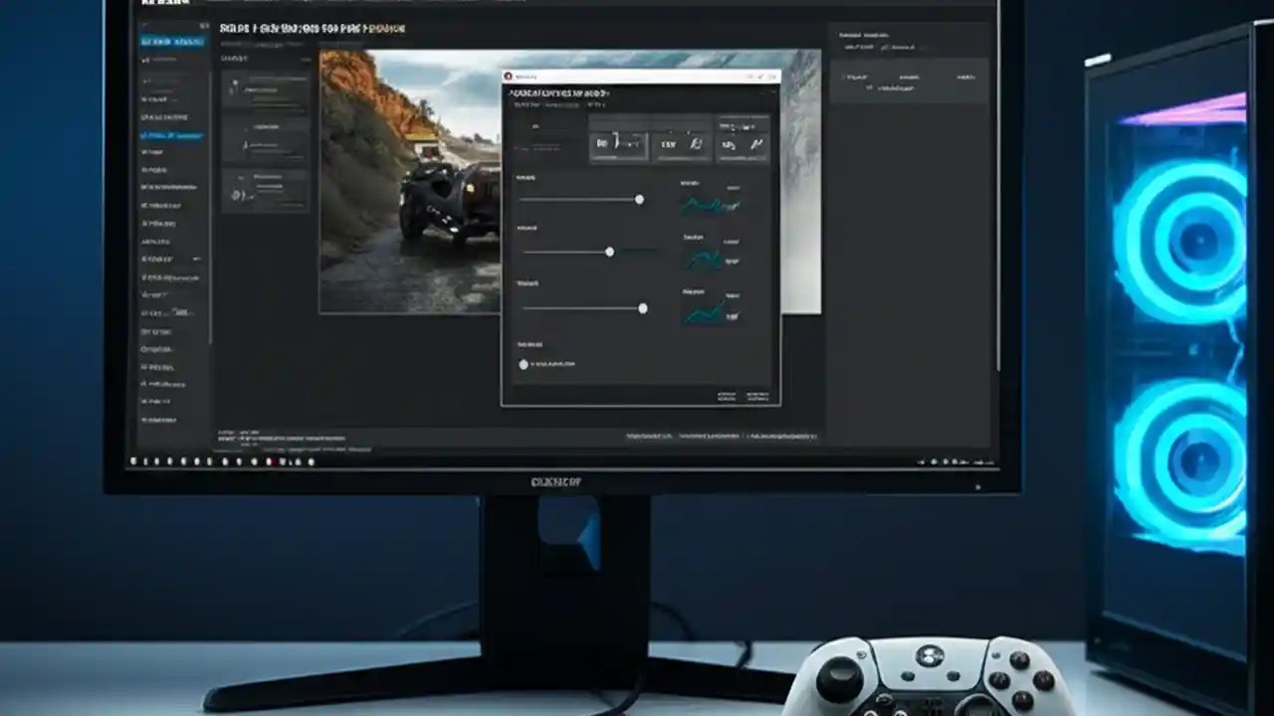The width and height of the screenshot is (1274, 716).
Task: Click the red application icon on the taskbar
Action: click(x=273, y=462)
